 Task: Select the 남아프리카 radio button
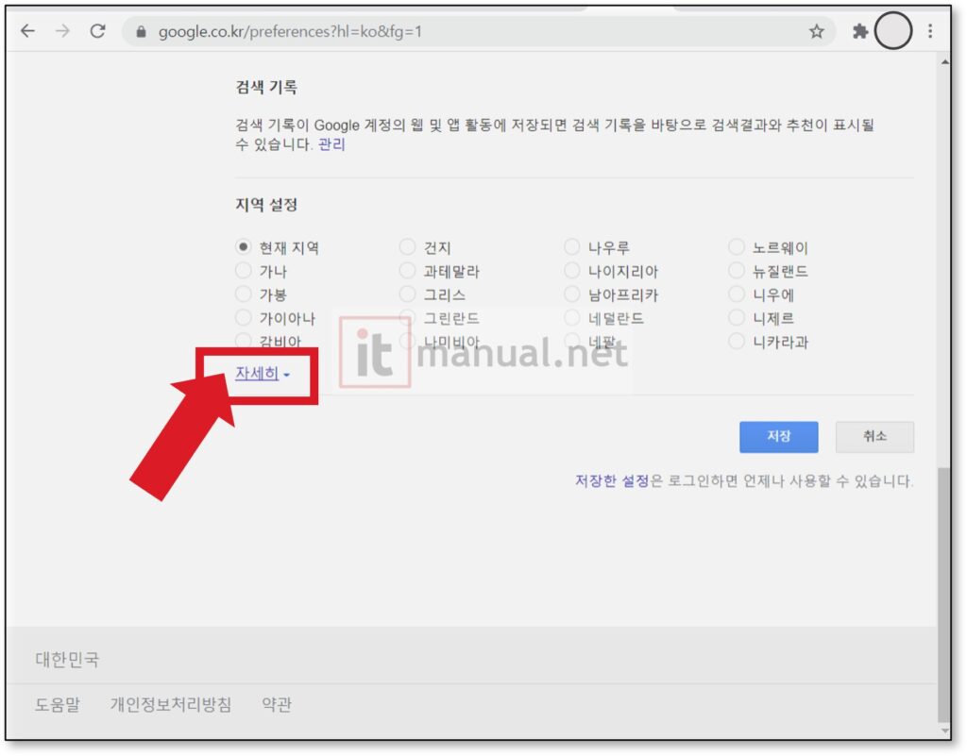(571, 294)
